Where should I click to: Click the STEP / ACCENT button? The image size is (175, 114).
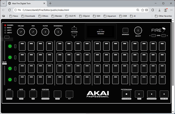tap(9, 94)
